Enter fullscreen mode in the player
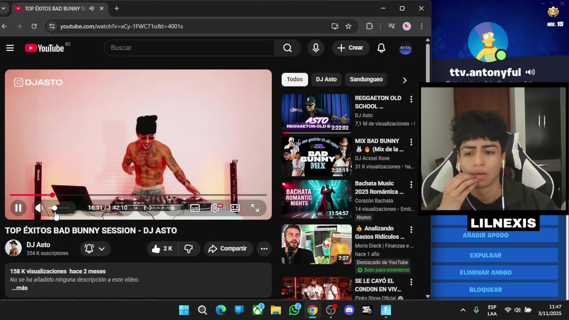The image size is (569, 320). click(255, 208)
